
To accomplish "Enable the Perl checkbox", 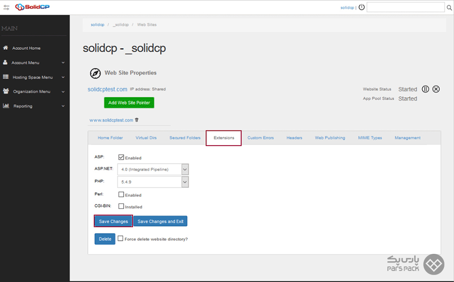I will pyautogui.click(x=121, y=194).
